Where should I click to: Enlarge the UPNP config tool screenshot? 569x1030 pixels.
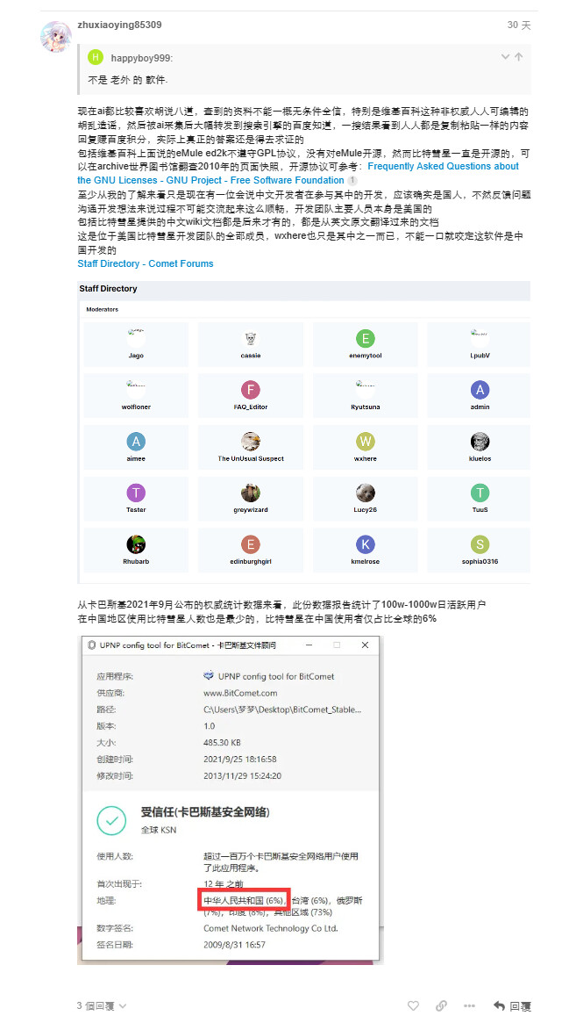click(229, 799)
